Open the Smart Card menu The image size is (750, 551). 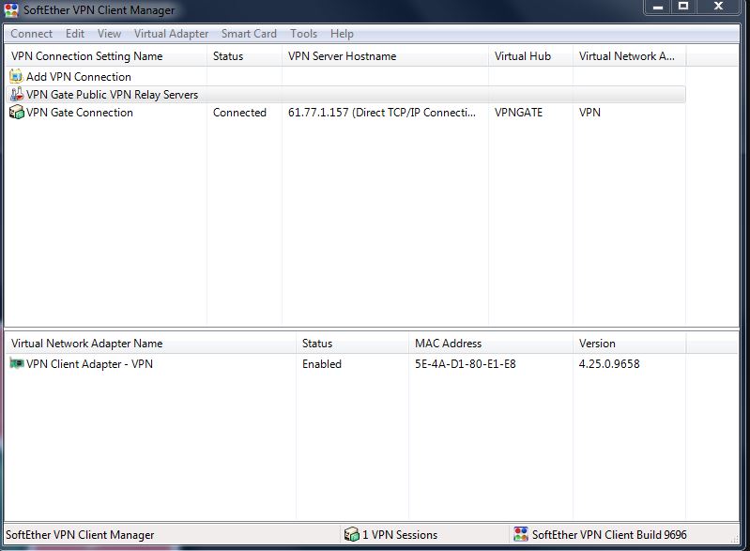click(249, 34)
